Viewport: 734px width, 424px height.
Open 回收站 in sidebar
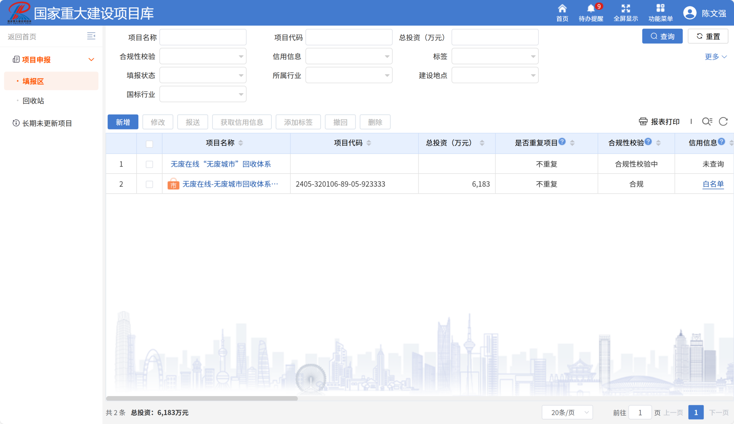(x=33, y=101)
